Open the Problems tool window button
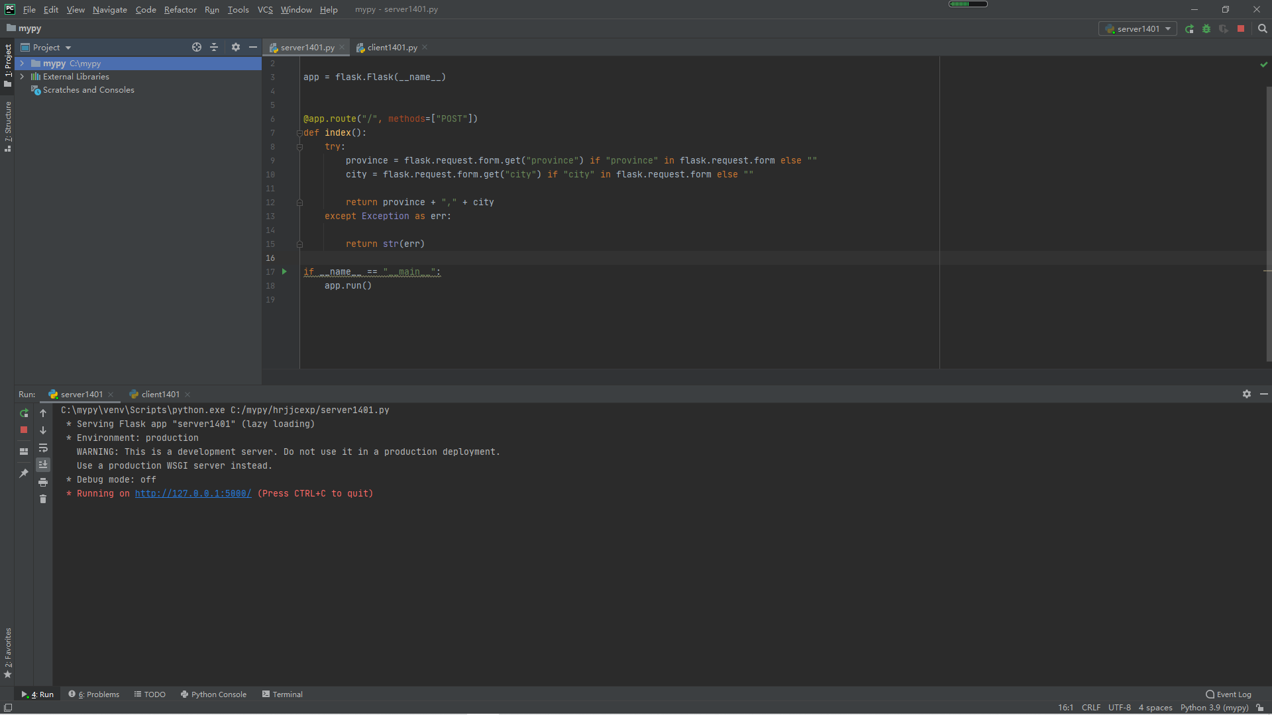 [x=94, y=694]
